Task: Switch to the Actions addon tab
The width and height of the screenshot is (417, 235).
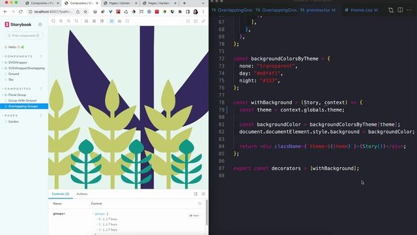Action: point(82,194)
